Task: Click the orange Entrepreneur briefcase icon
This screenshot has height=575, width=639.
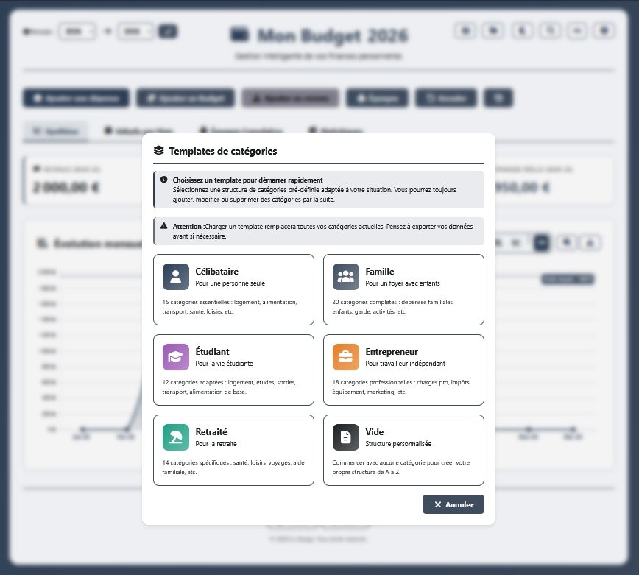Action: [x=346, y=357]
